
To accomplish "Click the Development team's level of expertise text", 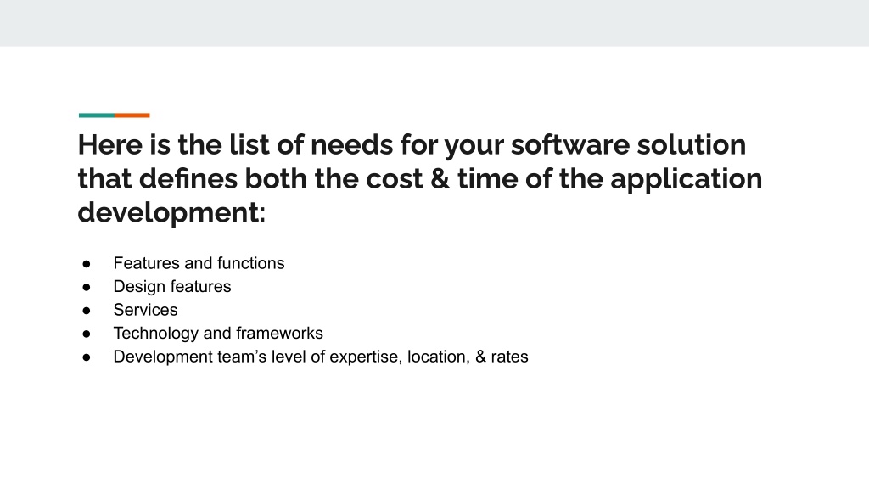I will (x=260, y=357).
